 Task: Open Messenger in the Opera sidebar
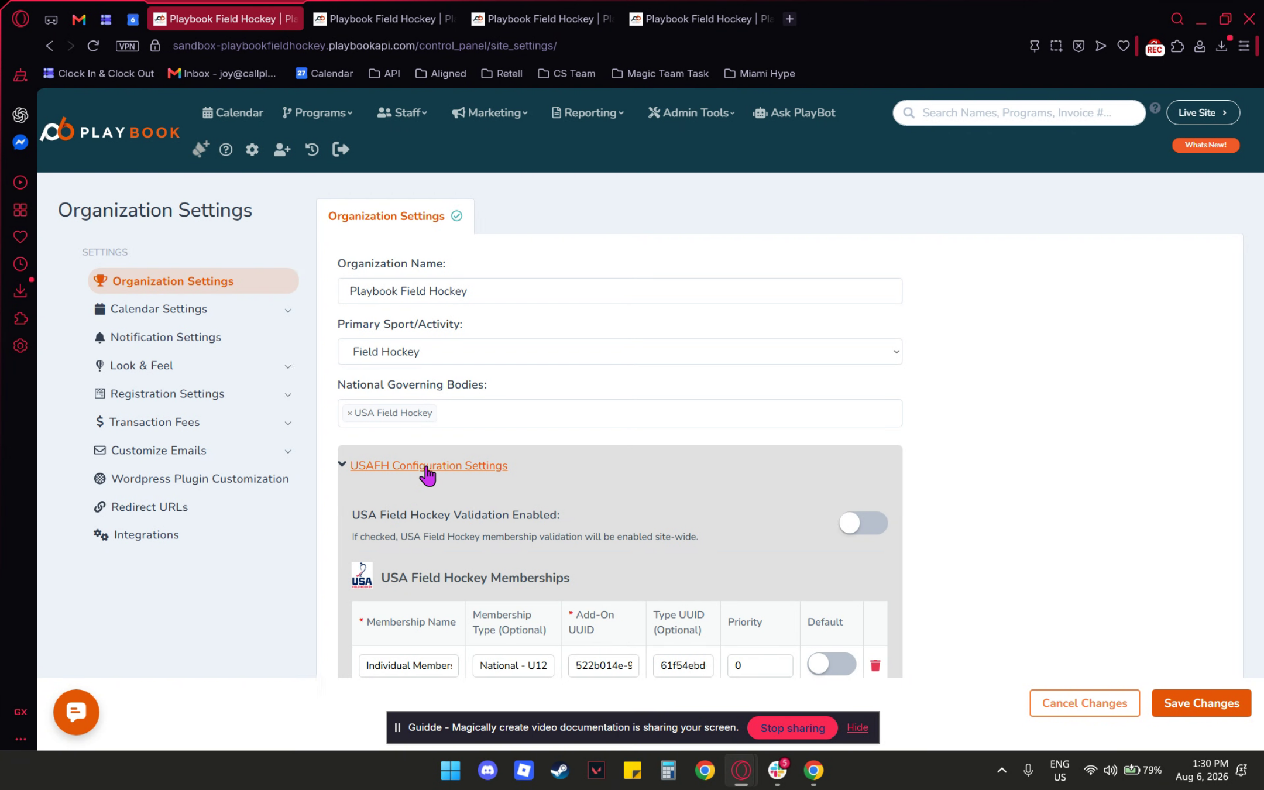click(20, 142)
